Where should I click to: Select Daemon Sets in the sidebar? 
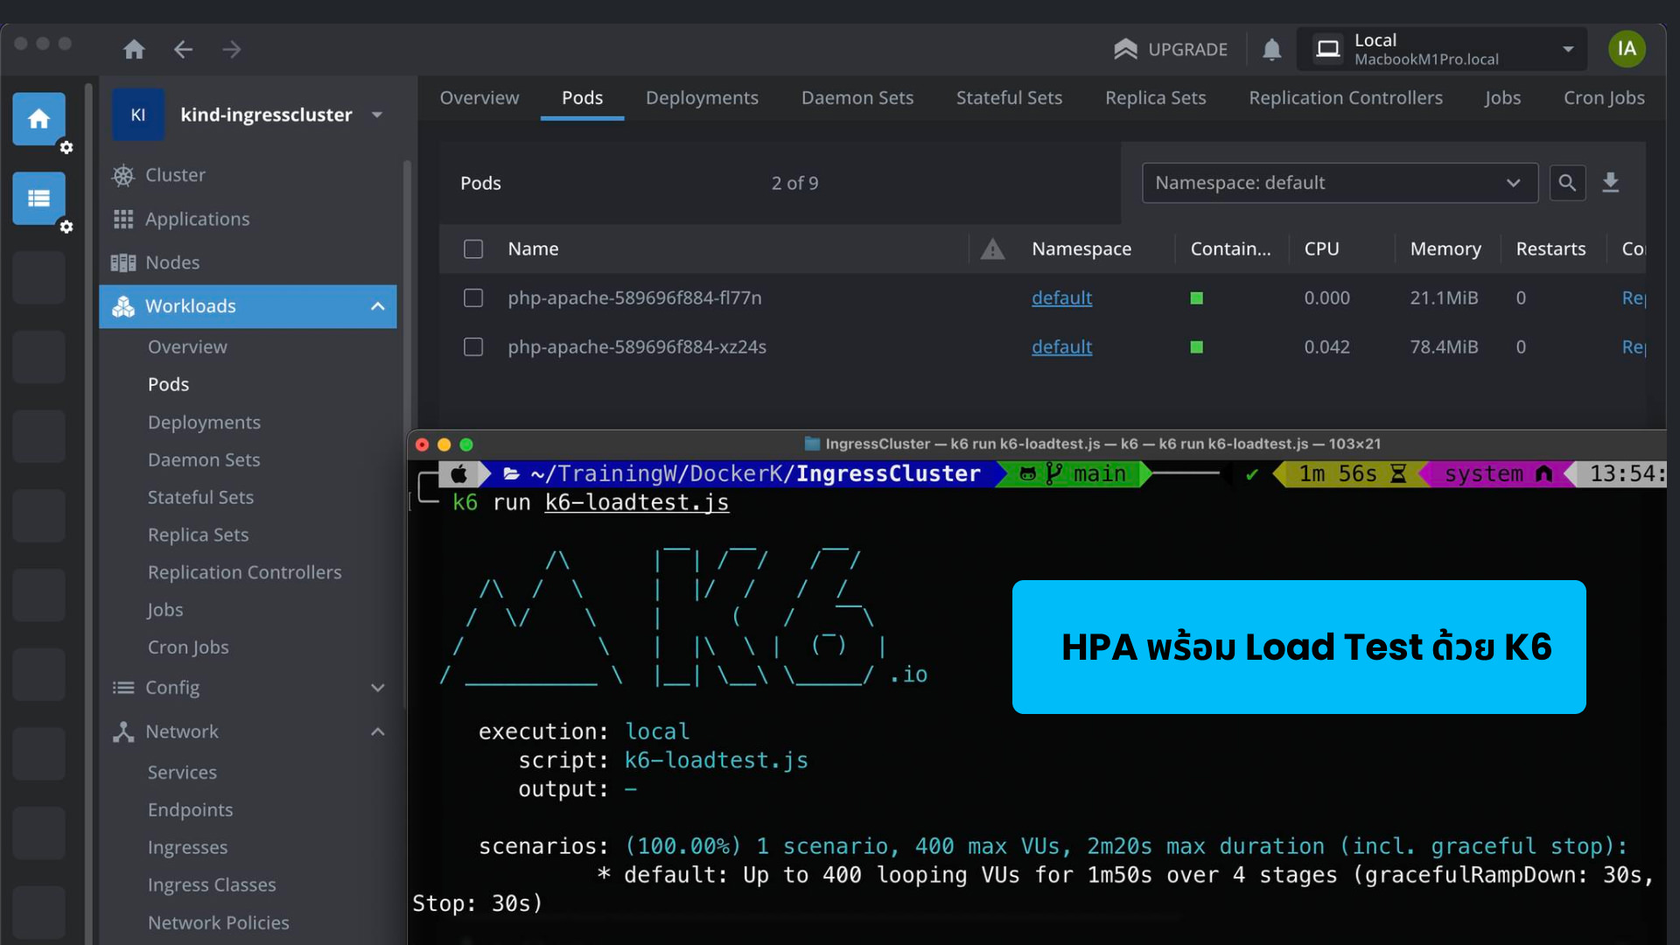point(204,459)
